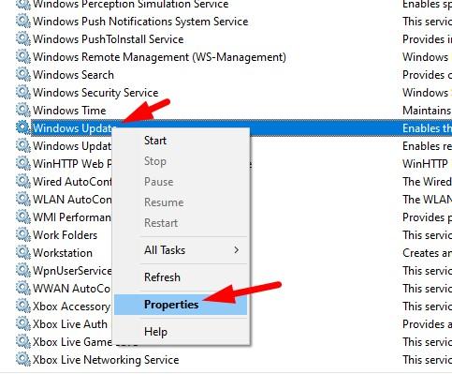The width and height of the screenshot is (452, 374).
Task: Select the WLAN AutoConfig service name
Action: [72, 200]
